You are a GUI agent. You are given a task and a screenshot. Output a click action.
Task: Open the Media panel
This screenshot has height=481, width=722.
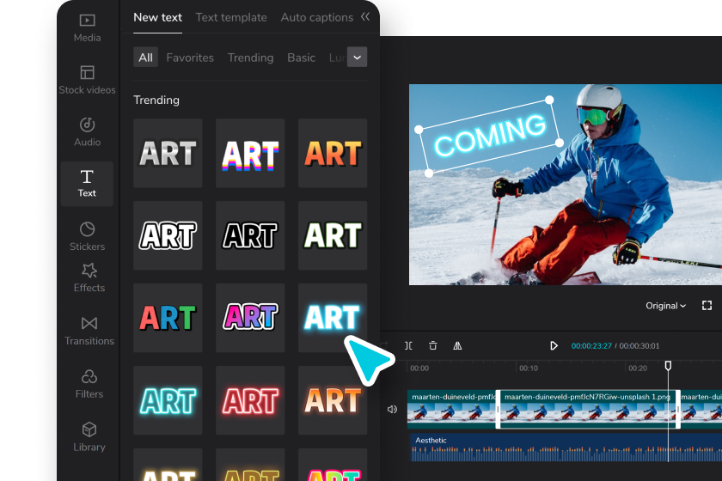[x=87, y=28]
